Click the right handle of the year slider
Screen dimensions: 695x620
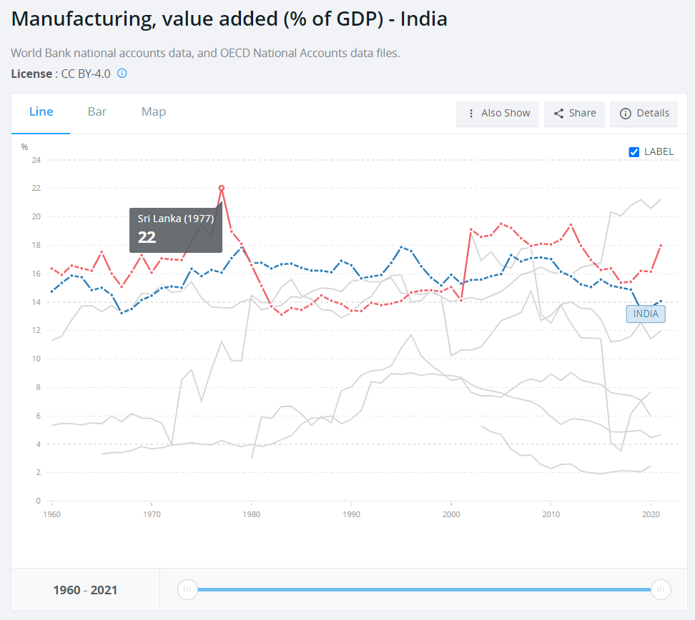tap(661, 589)
